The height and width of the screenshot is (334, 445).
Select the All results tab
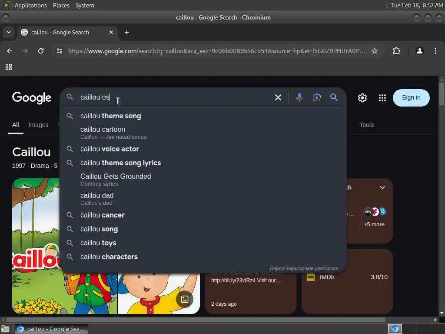16,125
